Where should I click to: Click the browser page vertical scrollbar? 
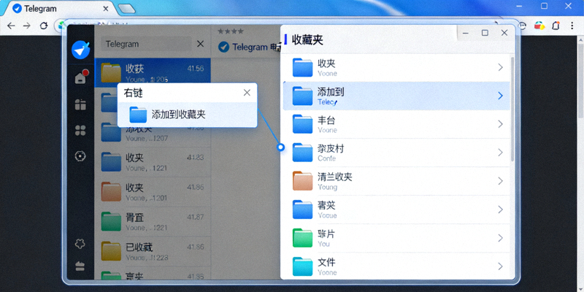580,82
